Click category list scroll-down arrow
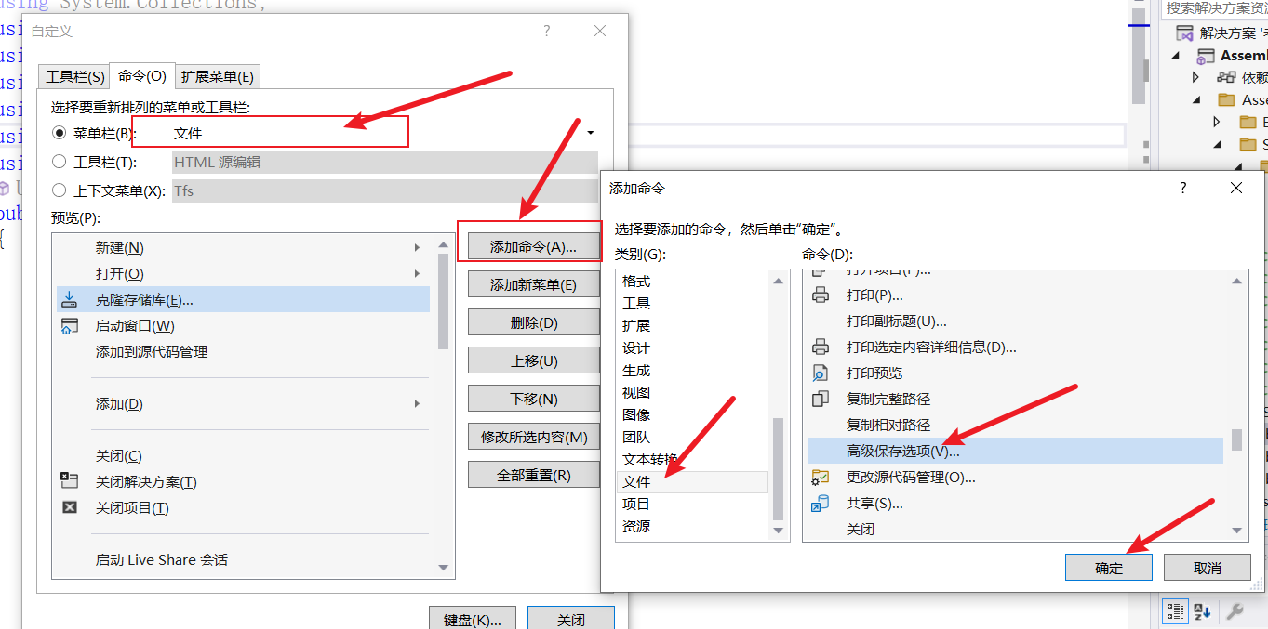This screenshot has height=629, width=1268. point(779,531)
